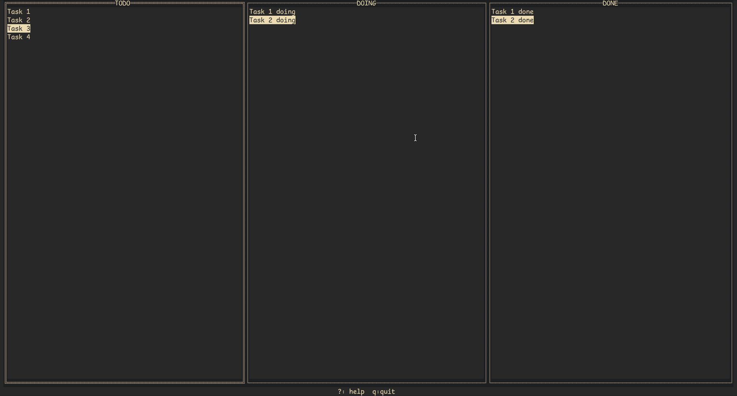Screen dimensions: 737x396
Task: Click the 'q:quit' hint in footer
Action: pyautogui.click(x=384, y=392)
